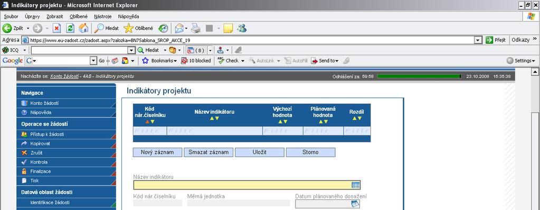The image size is (540, 210).
Task: Open the calendar icon for Datum plánovaného dosažení
Action: 355,204
